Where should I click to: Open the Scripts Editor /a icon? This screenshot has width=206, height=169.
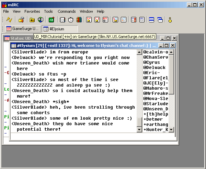[x=51, y=20]
